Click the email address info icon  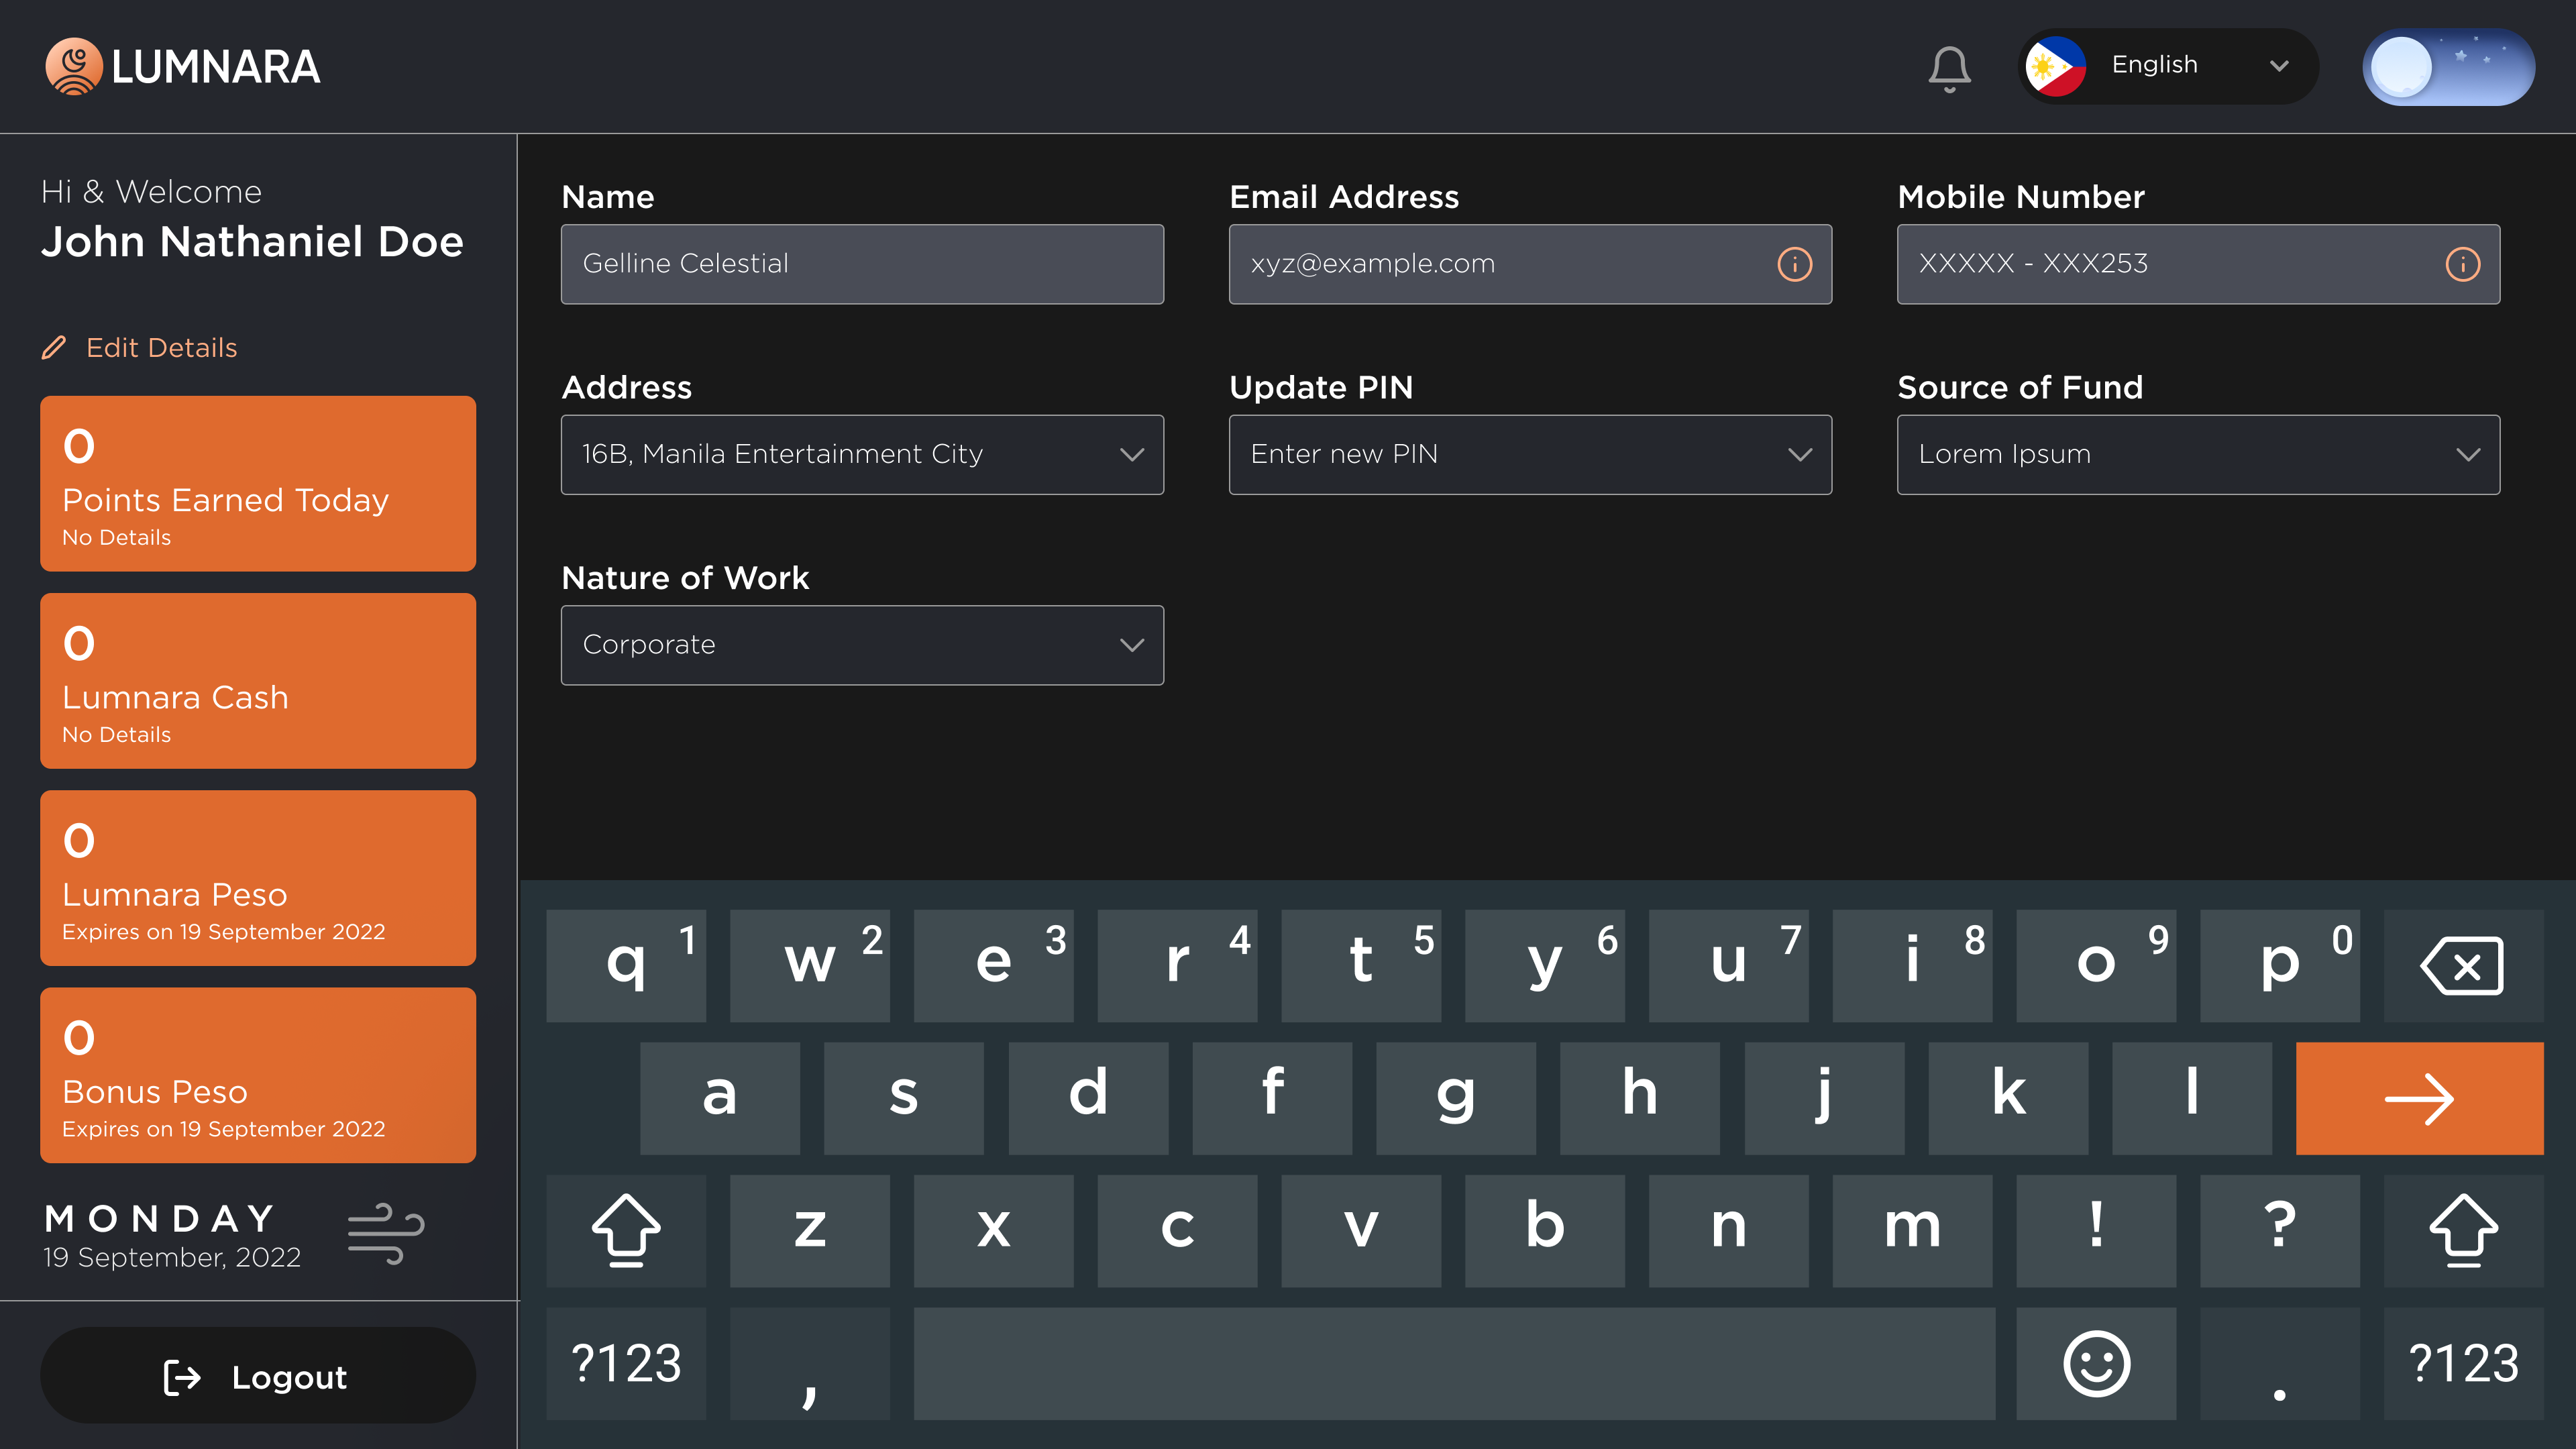pyautogui.click(x=1794, y=264)
